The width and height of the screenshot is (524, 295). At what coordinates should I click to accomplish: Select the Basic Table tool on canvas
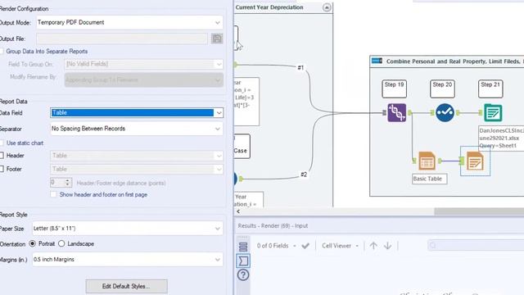(427, 161)
